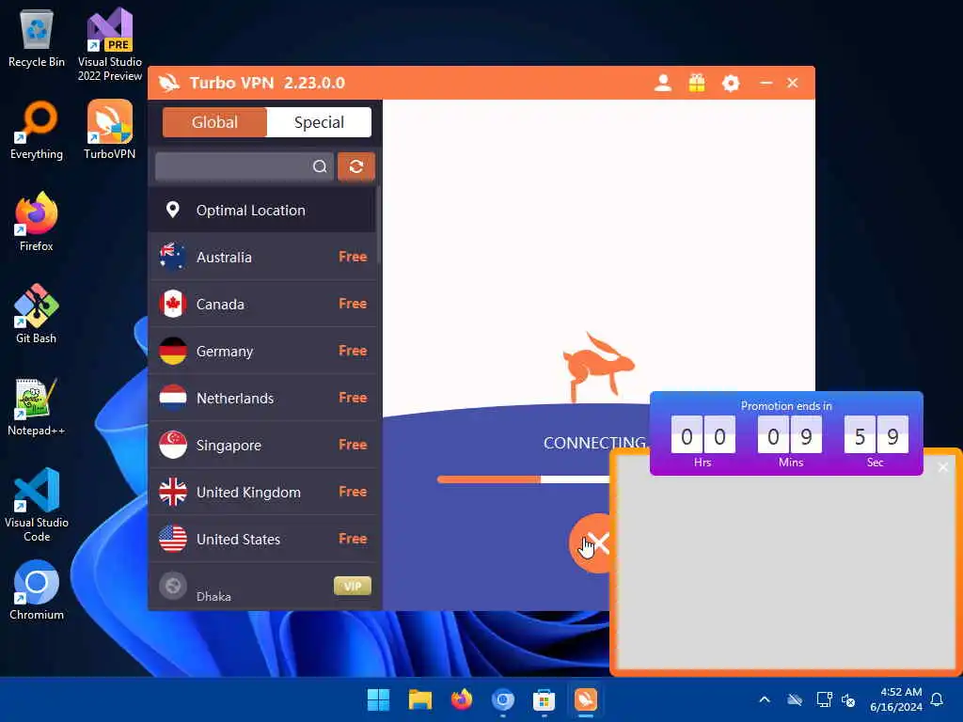Viewport: 963px width, 722px height.
Task: Click the Singapore flag icon
Action: click(173, 445)
